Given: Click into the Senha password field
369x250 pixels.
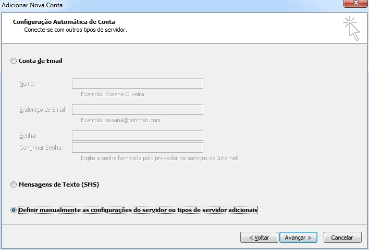Looking at the screenshot, I should point(137,136).
